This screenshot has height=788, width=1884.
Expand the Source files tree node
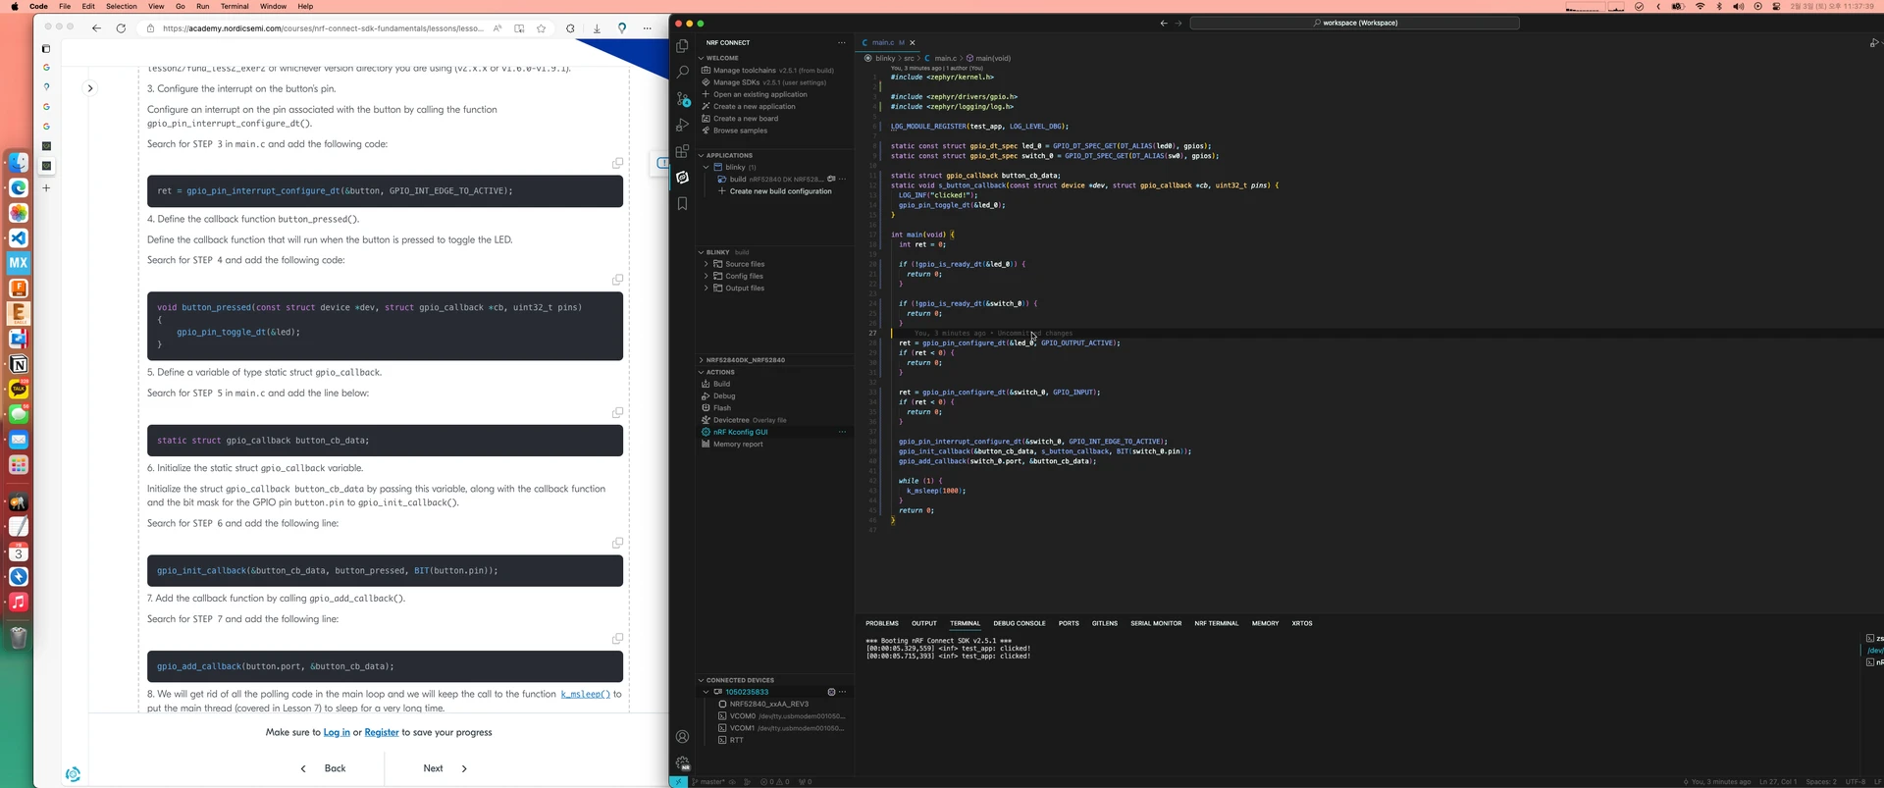pos(744,264)
